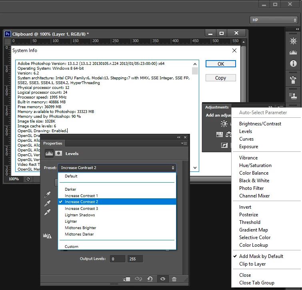Select Color Lookup in Adjustments menu
The width and height of the screenshot is (302, 290).
267,245
